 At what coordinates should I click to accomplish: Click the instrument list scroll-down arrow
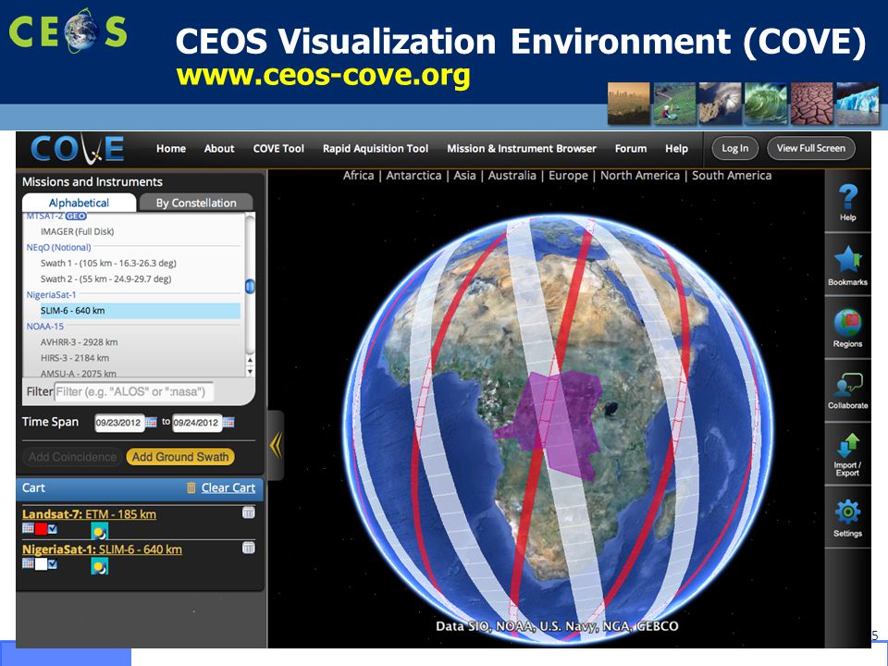(250, 371)
